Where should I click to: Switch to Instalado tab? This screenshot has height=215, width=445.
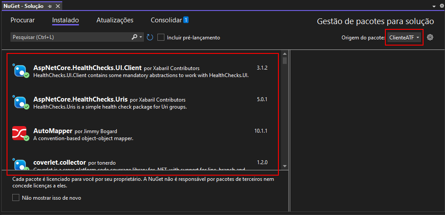(66, 20)
